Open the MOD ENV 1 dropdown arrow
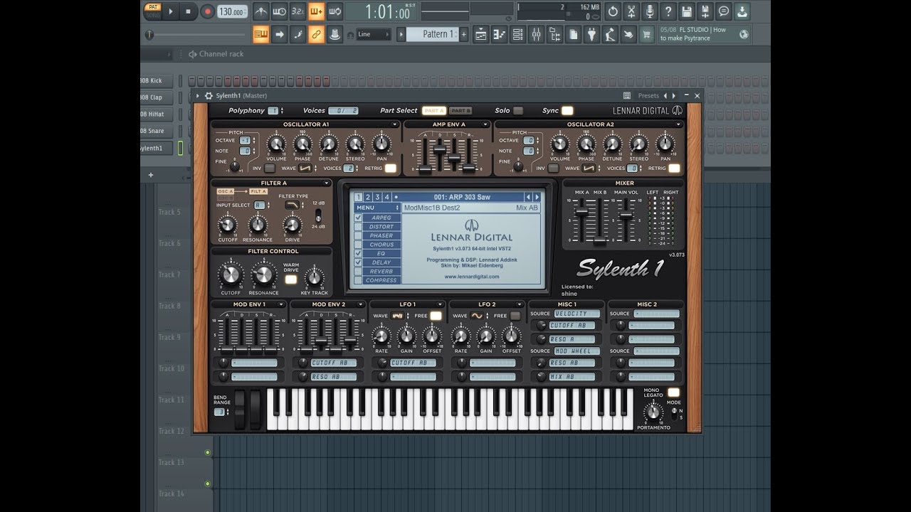 281,304
